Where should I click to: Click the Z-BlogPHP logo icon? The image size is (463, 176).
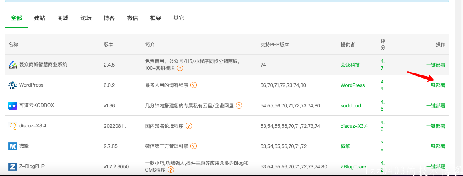pos(13,166)
